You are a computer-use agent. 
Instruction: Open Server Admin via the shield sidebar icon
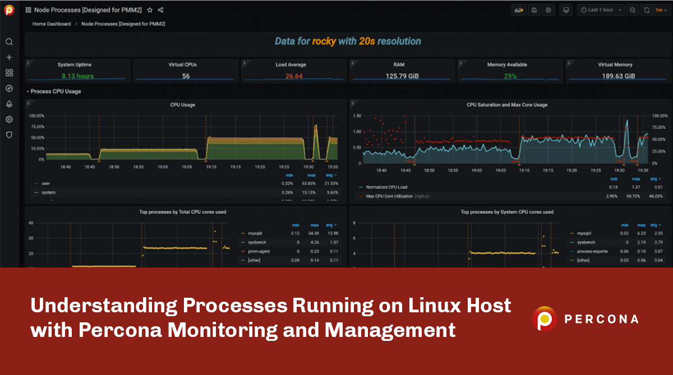click(x=8, y=135)
